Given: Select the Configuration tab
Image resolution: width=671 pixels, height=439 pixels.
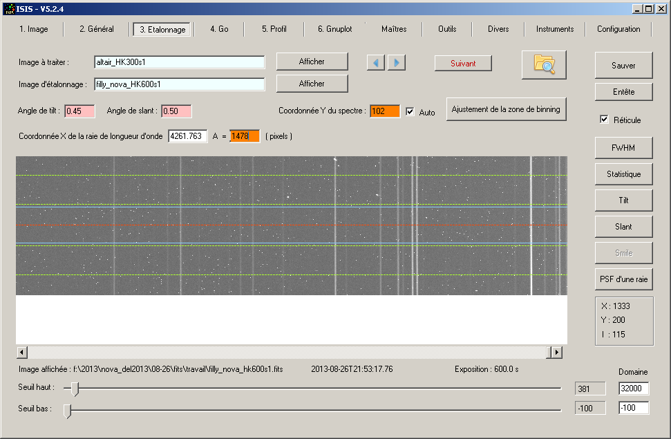Looking at the screenshot, I should click(618, 29).
